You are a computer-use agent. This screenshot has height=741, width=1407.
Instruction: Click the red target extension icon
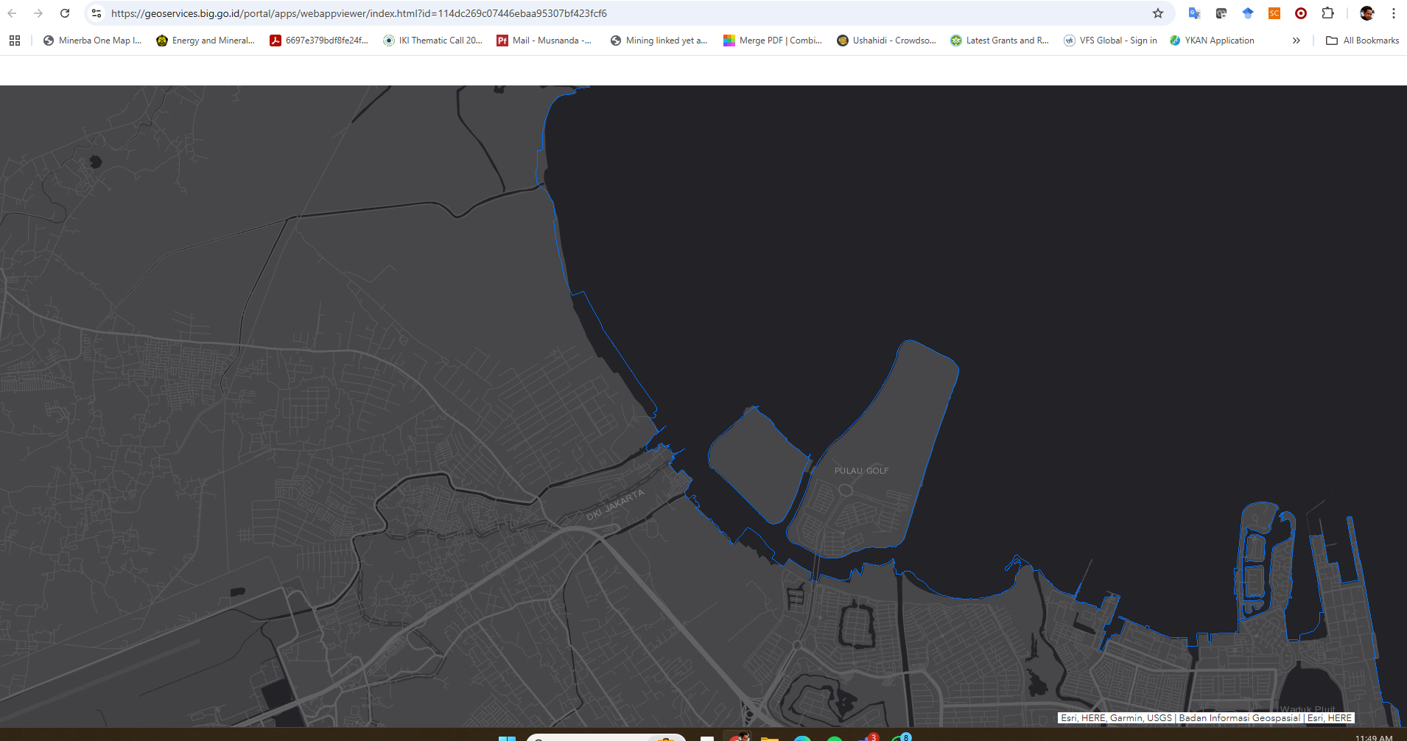[x=1301, y=13]
